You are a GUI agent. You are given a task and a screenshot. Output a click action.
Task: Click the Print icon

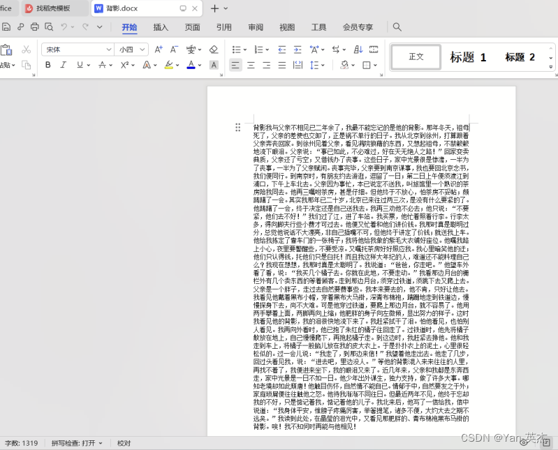pos(34,27)
